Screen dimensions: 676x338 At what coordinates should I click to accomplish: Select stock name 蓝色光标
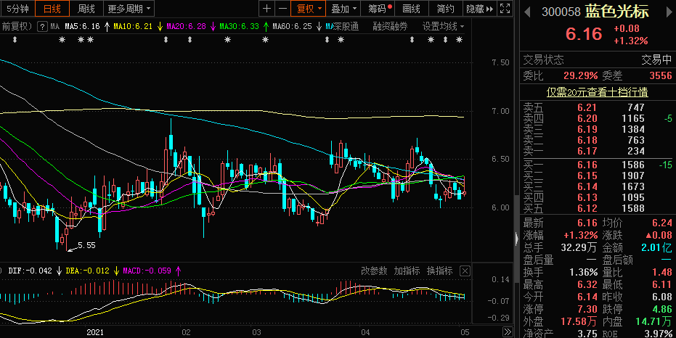coord(616,12)
